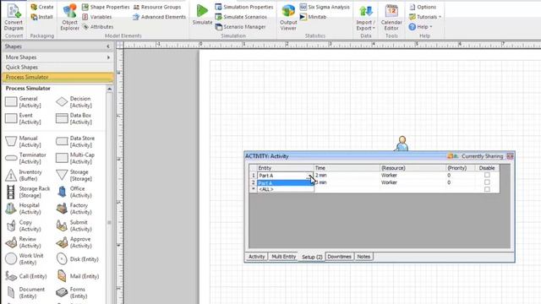Collapse the Shapes pane

(108, 46)
